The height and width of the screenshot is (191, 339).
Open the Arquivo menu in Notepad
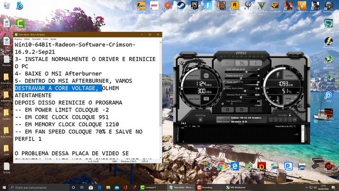pyautogui.click(x=18, y=39)
